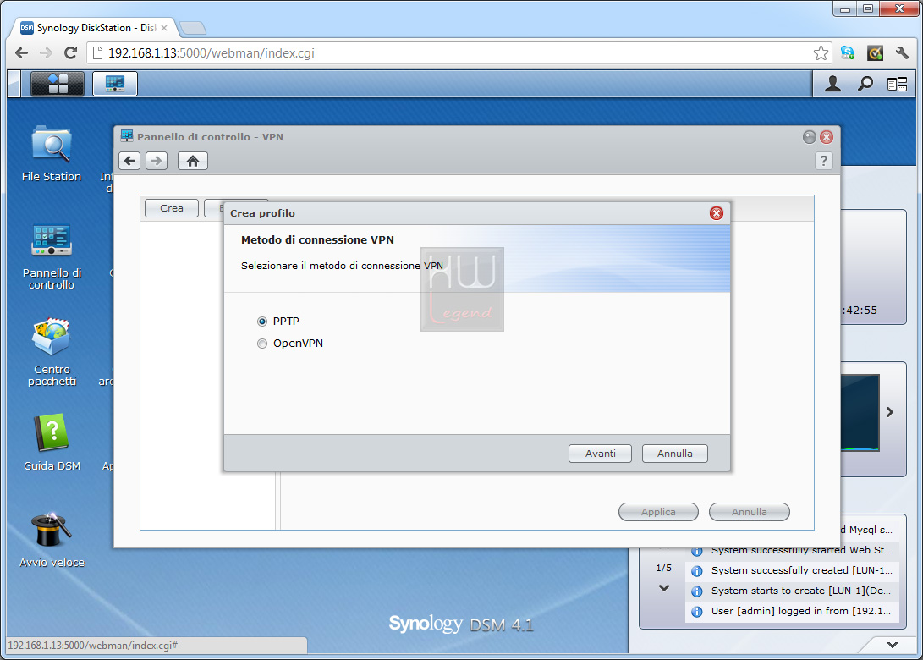Open Control Panel help question mark
This screenshot has width=923, height=660.
pos(823,161)
